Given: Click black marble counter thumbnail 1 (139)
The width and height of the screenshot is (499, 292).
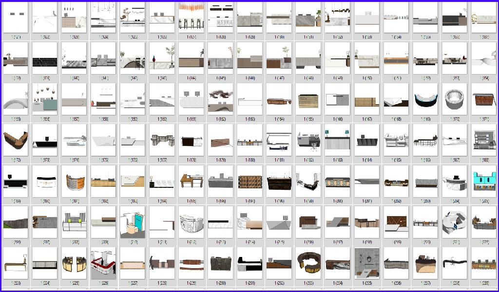Looking at the screenshot, I should coord(44,58).
